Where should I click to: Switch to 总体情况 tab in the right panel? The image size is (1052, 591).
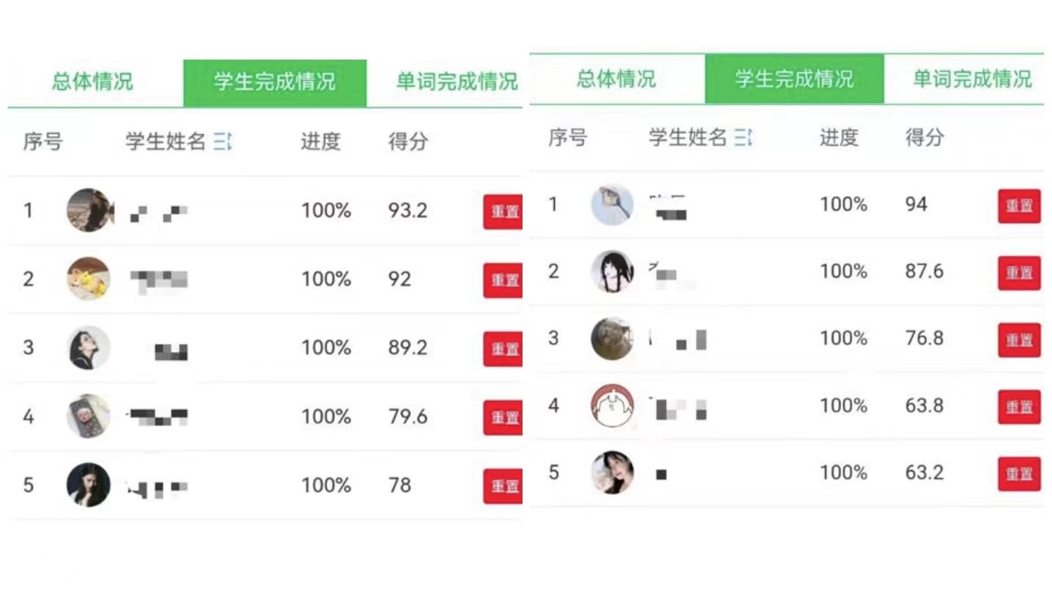[616, 79]
